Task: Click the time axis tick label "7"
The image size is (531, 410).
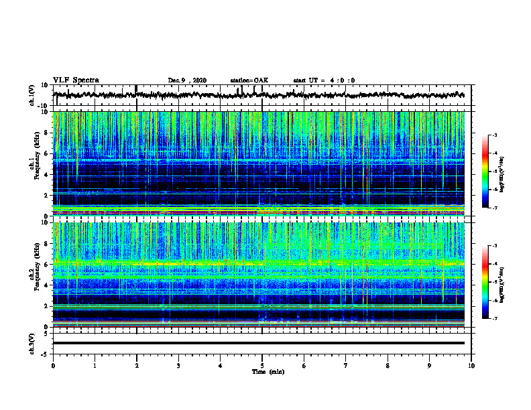Action: tap(346, 366)
